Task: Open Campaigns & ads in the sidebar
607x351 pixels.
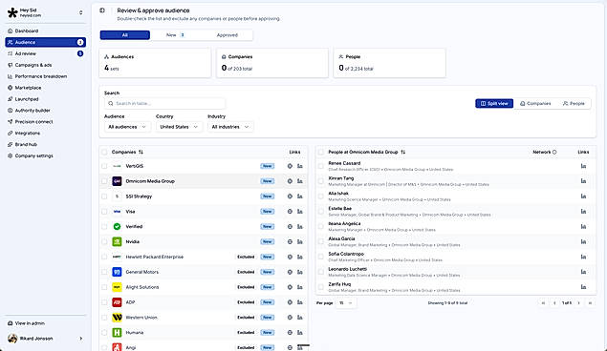Action: [x=45, y=65]
